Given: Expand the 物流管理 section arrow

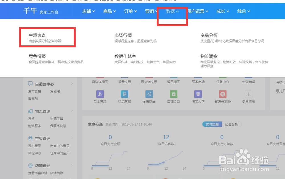Looking at the screenshot, I should [72, 111].
